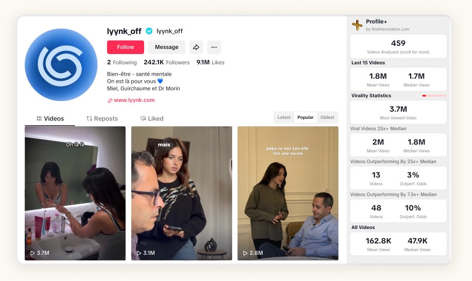The height and width of the screenshot is (281, 472).
Task: Sort videos by Oldest
Action: click(327, 117)
